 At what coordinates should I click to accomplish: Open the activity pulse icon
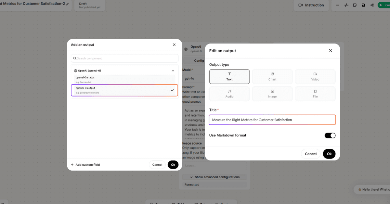click(346, 5)
